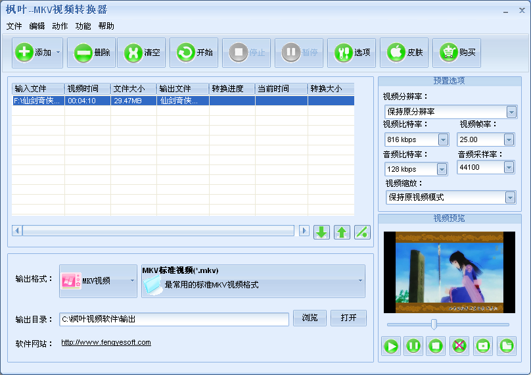Pause the video preview
The image size is (531, 375).
pyautogui.click(x=413, y=345)
